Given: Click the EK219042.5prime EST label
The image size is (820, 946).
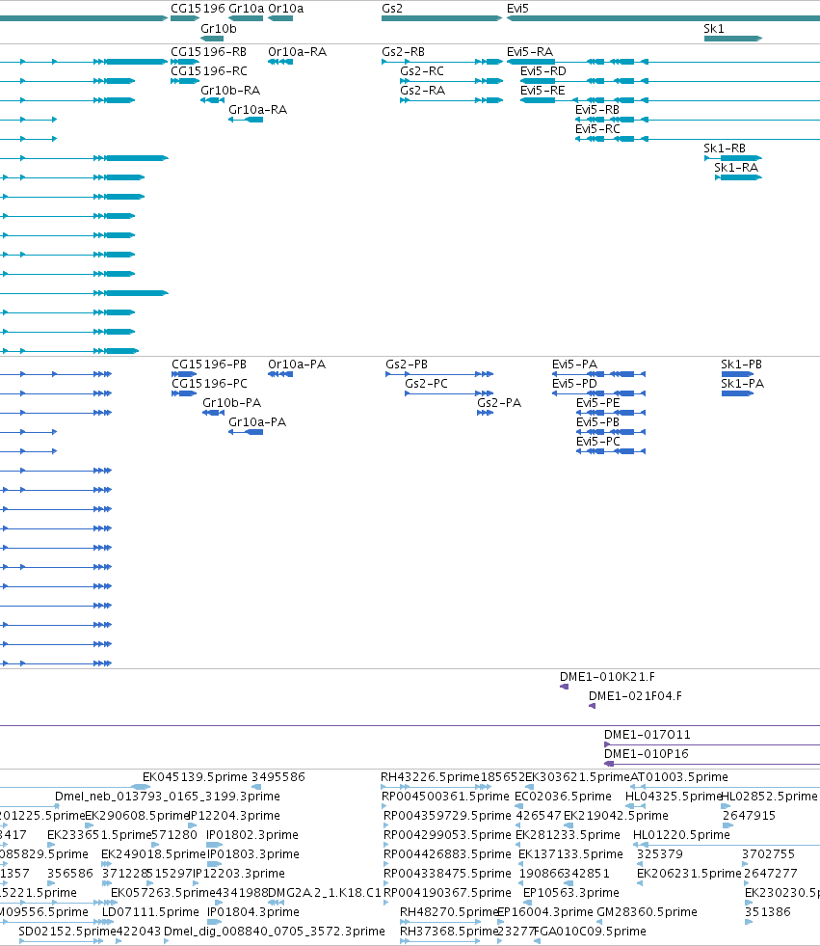Looking at the screenshot, I should click(616, 816).
